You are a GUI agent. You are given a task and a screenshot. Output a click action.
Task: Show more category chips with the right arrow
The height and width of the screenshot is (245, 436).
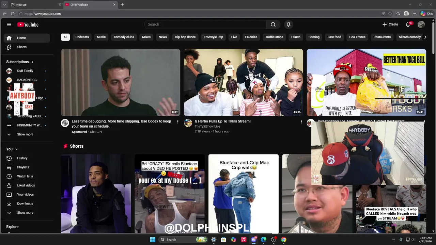click(x=425, y=37)
